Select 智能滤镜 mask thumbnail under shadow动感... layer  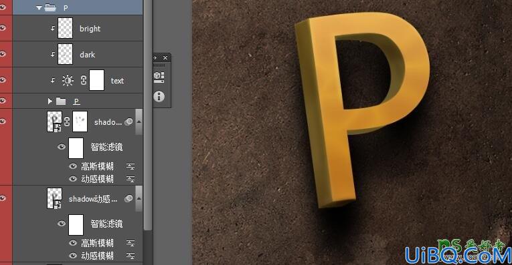point(76,225)
